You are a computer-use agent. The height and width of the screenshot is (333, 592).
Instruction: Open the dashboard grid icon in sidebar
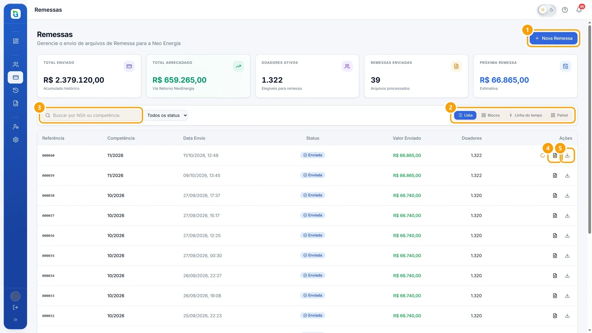16,41
